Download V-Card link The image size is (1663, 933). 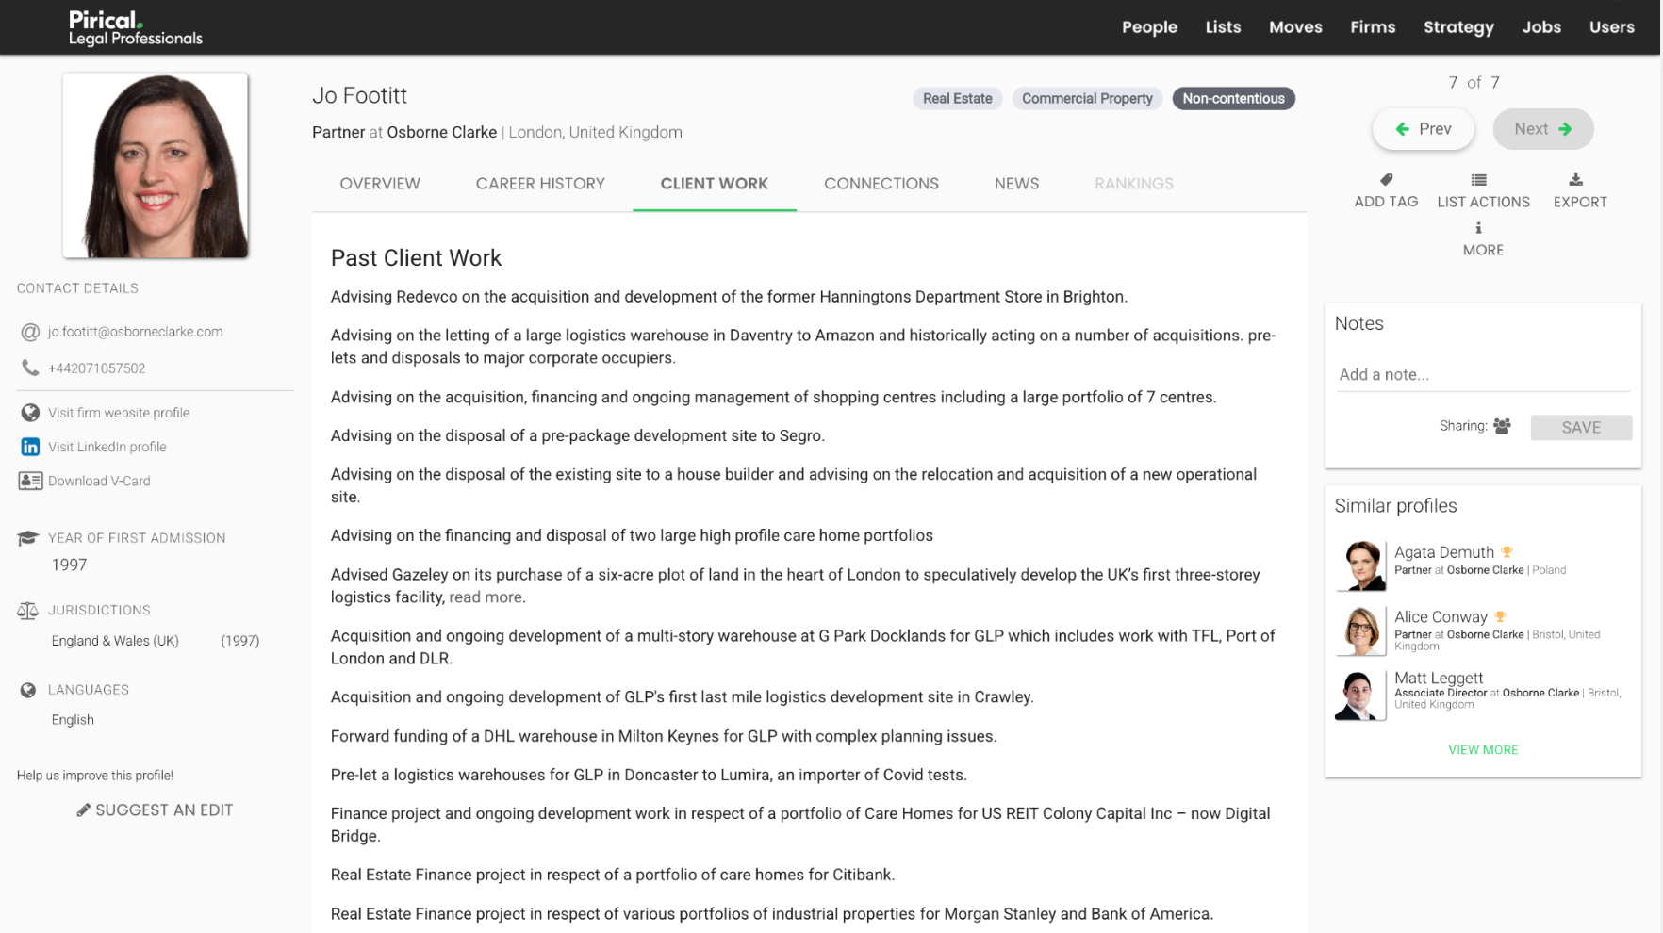99,481
